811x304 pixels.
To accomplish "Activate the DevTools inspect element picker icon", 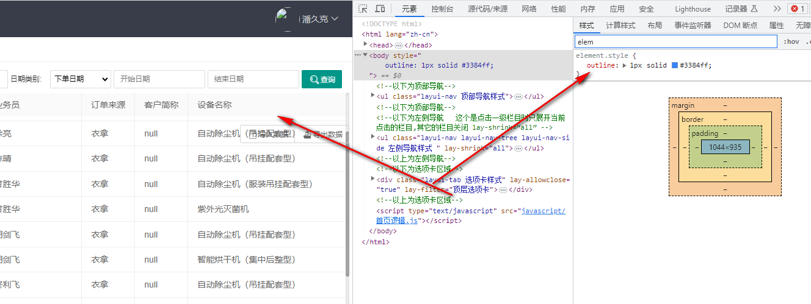I will (363, 9).
